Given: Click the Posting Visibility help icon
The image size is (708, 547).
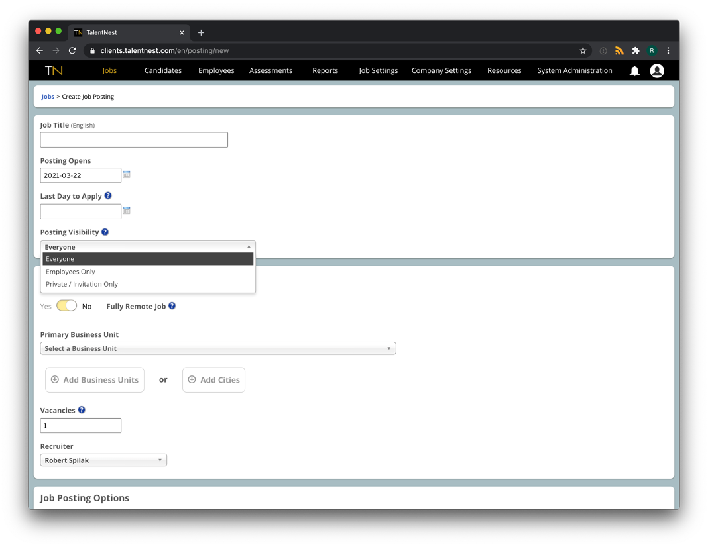Looking at the screenshot, I should [105, 232].
